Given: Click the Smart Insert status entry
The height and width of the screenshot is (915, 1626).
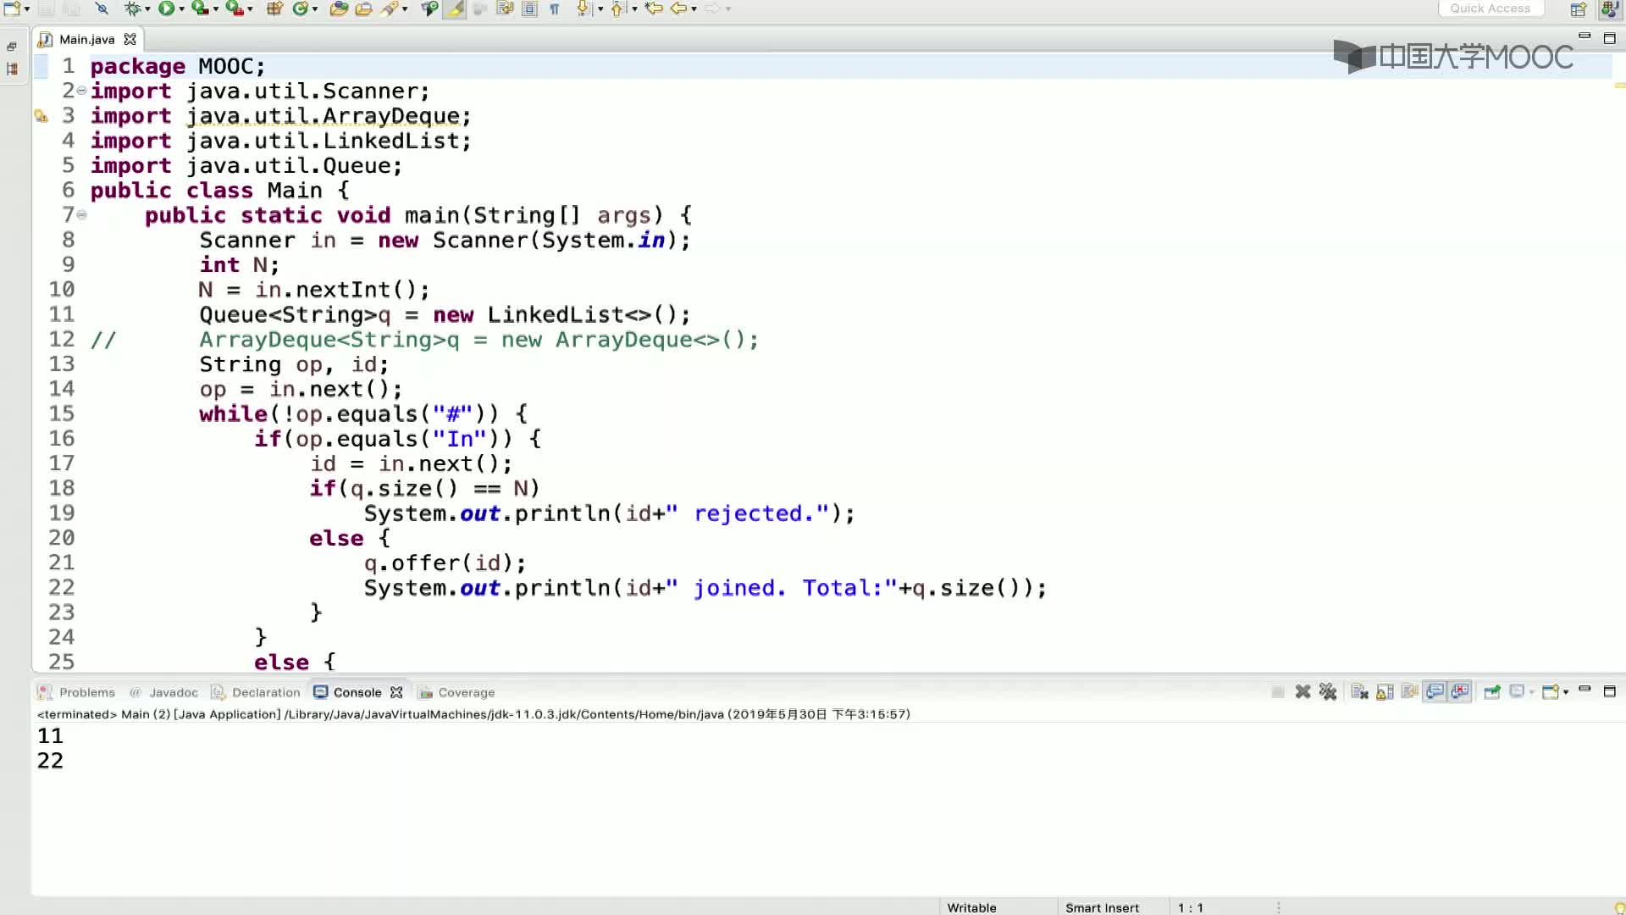Looking at the screenshot, I should [x=1102, y=907].
